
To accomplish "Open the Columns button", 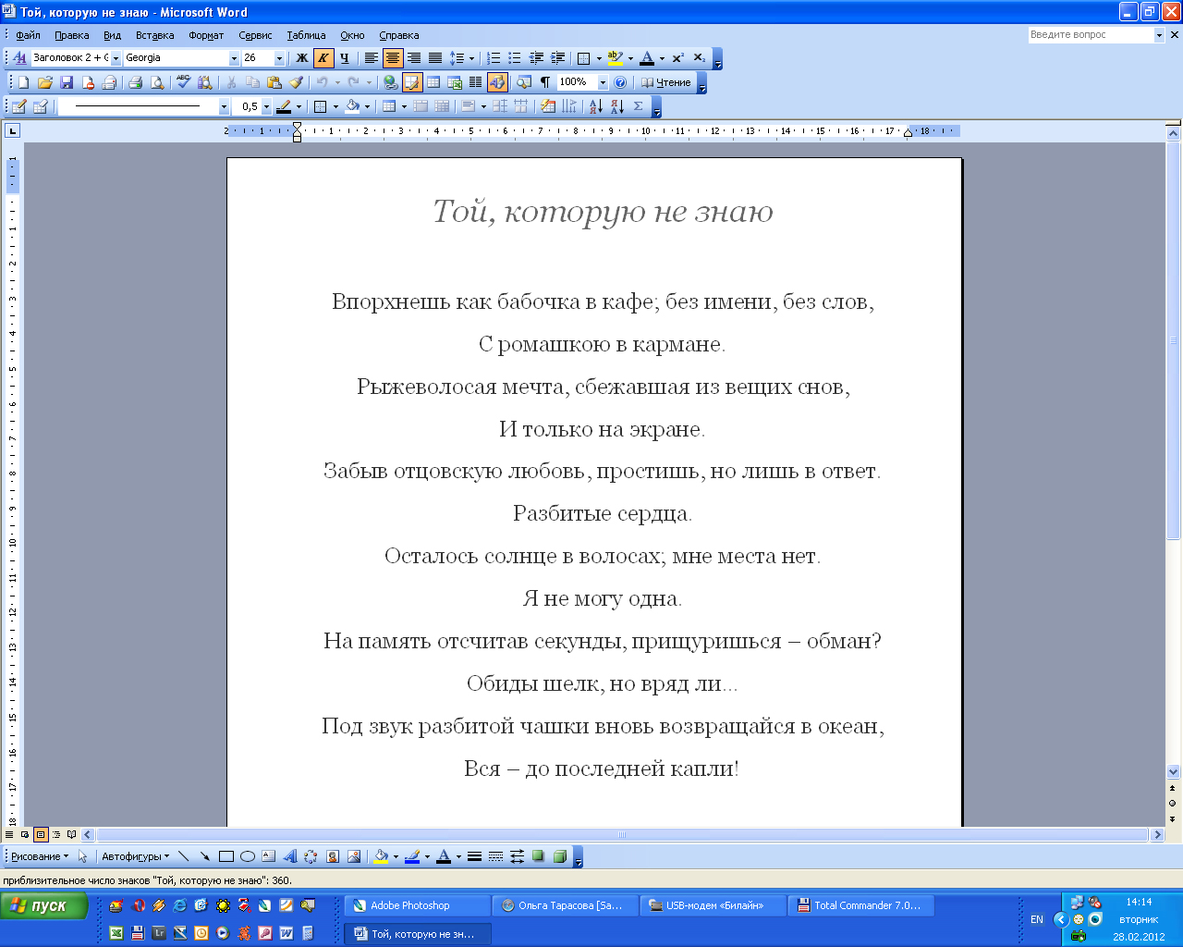I will pos(475,82).
